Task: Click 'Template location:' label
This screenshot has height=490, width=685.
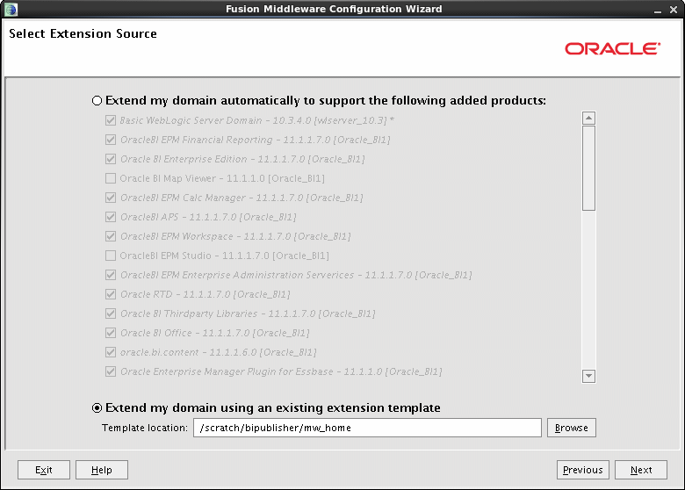Action: [x=145, y=428]
